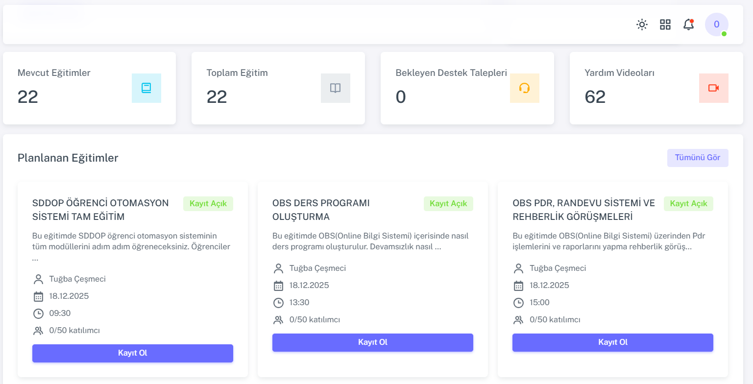The width and height of the screenshot is (753, 384).
Task: Click Tümünü Gör to see all trainings
Action: click(x=698, y=158)
